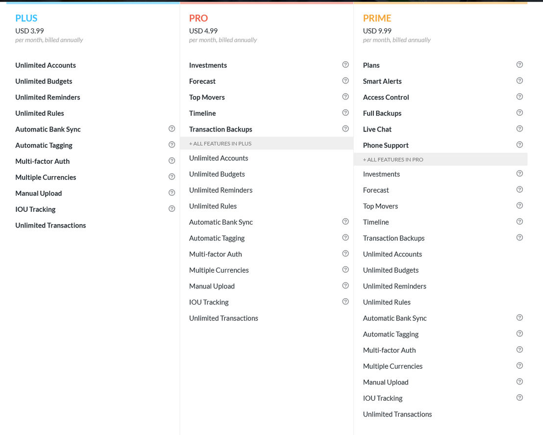Screen dimensions: 543x435
Task: Click the USD 4.99 price
Action: click(x=203, y=31)
